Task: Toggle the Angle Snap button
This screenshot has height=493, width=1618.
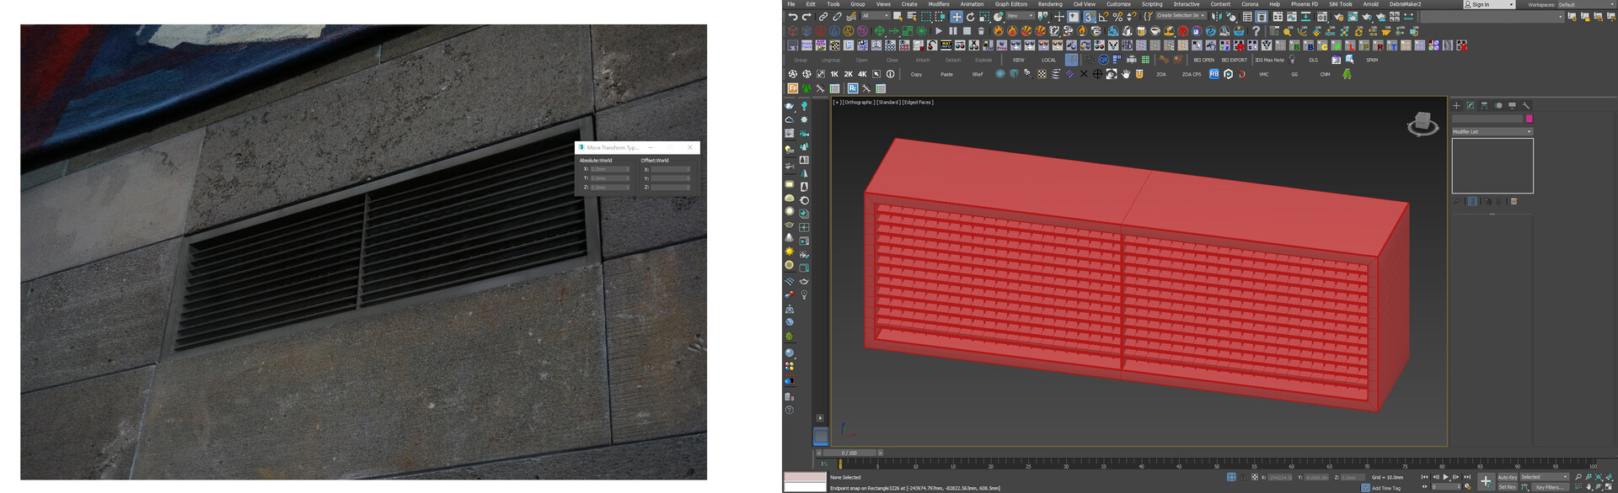Action: point(1103,17)
